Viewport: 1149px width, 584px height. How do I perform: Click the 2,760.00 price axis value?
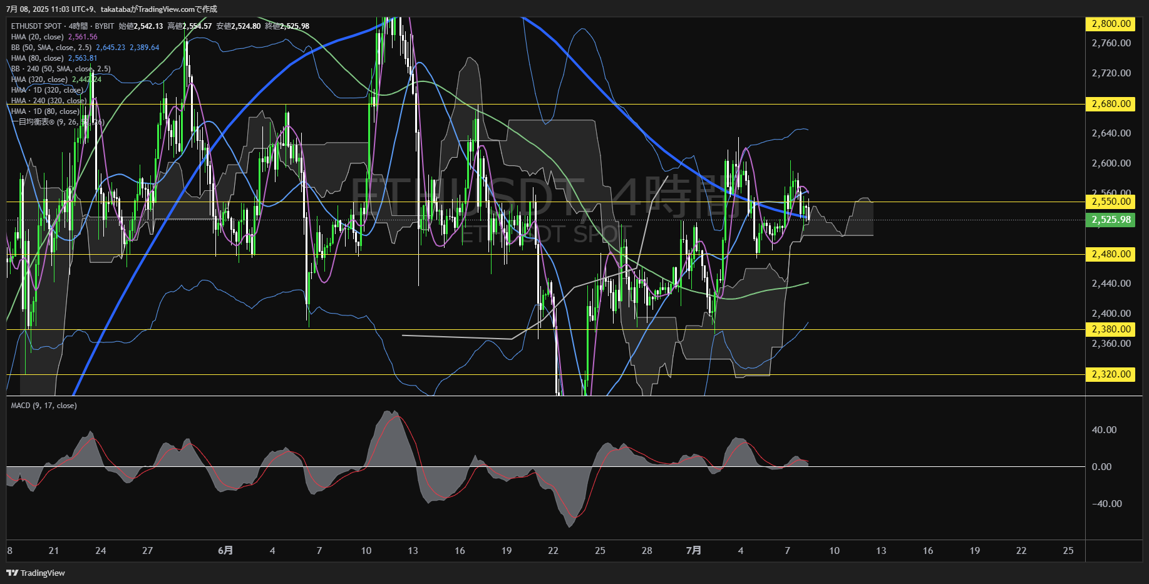click(x=1111, y=43)
